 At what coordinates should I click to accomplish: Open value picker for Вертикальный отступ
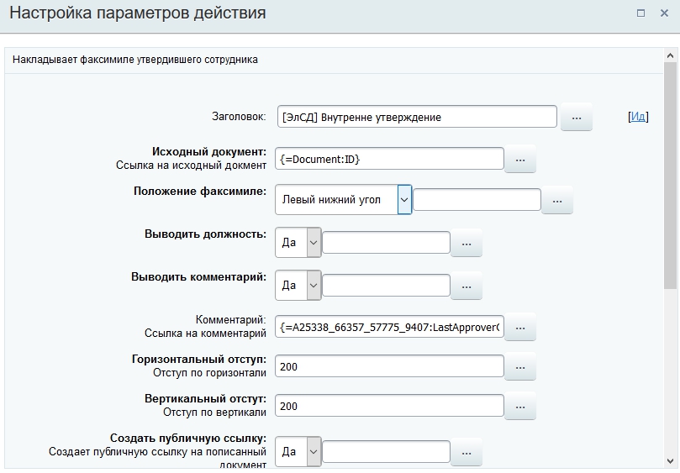519,407
